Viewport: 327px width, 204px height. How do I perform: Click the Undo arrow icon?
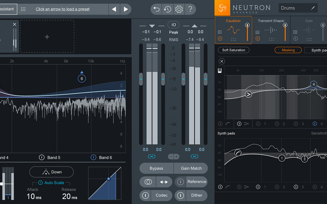pos(157,9)
